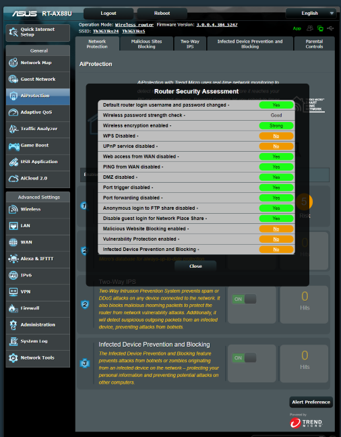Click the No link for WPS Disabled
This screenshot has width=341, height=437.
[x=276, y=136]
